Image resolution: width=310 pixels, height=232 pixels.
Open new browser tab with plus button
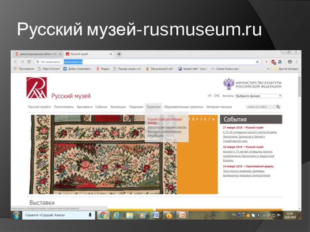tap(119, 54)
